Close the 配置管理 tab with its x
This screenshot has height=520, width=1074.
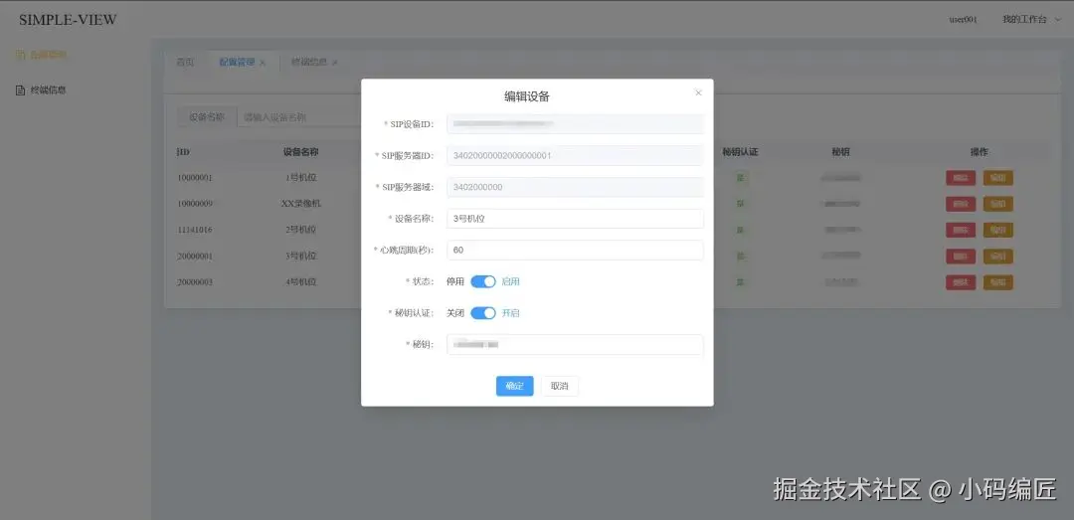pos(263,63)
